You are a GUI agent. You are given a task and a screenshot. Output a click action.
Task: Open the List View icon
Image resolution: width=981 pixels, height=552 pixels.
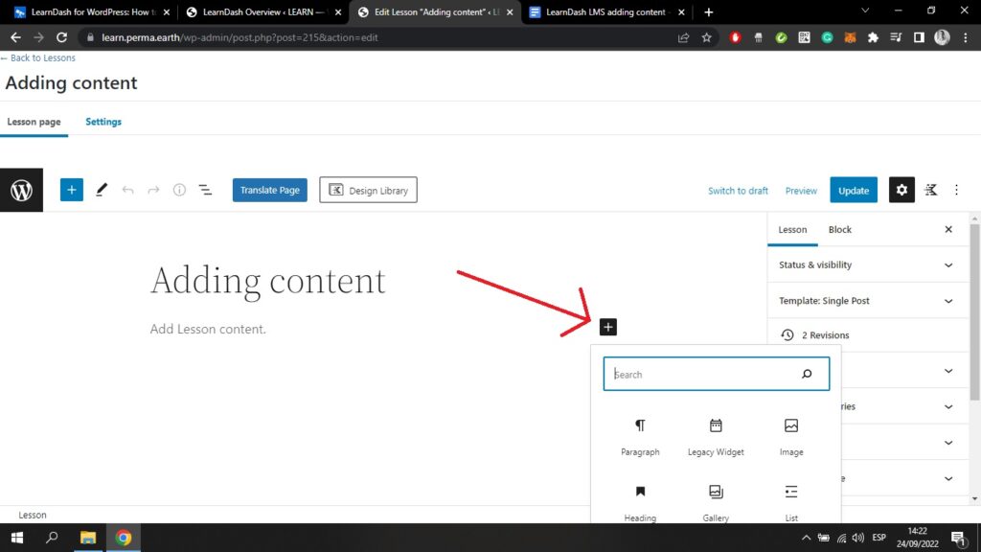pos(205,190)
